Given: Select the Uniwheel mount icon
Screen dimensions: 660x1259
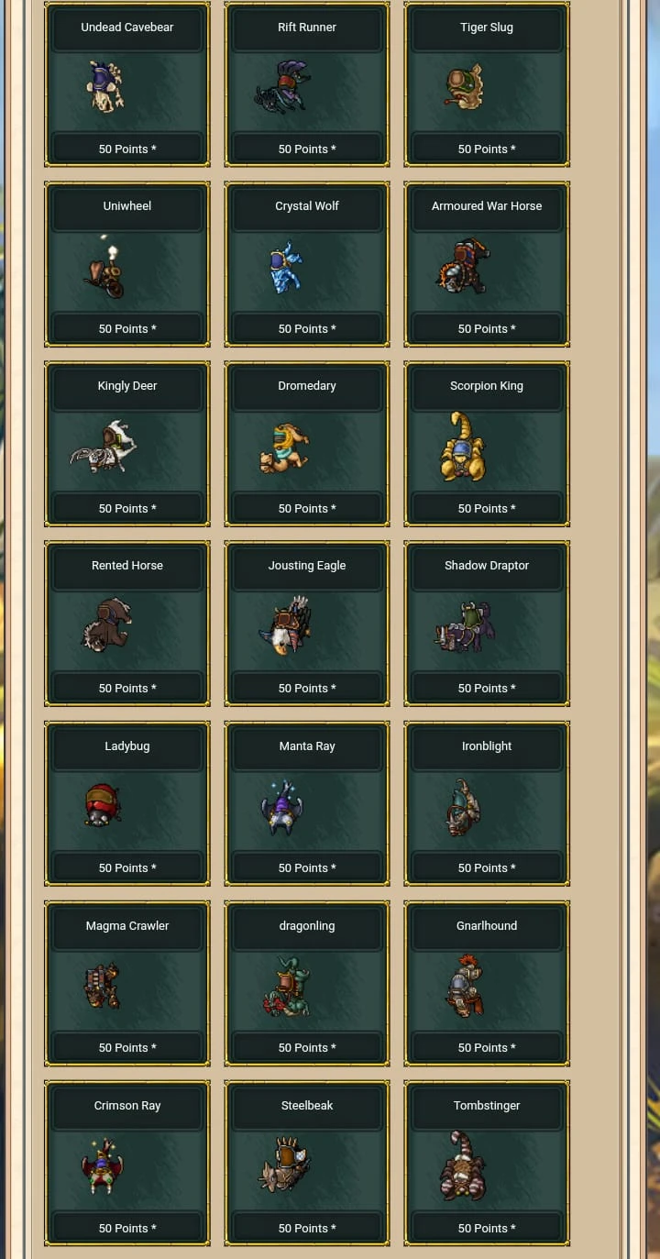Looking at the screenshot, I should (105, 267).
